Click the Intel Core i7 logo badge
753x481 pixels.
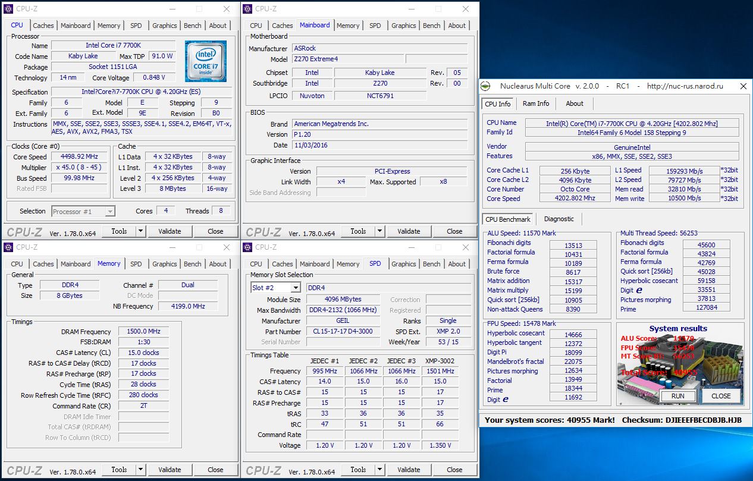click(206, 61)
